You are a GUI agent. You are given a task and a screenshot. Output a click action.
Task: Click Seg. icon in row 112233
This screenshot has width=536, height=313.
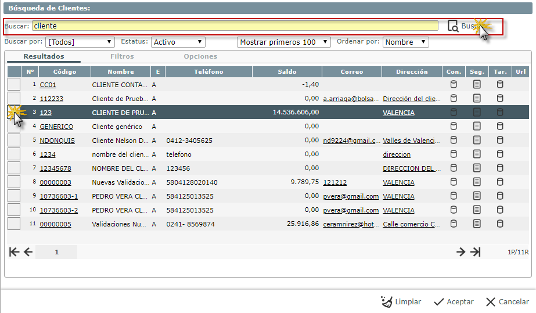pos(477,98)
